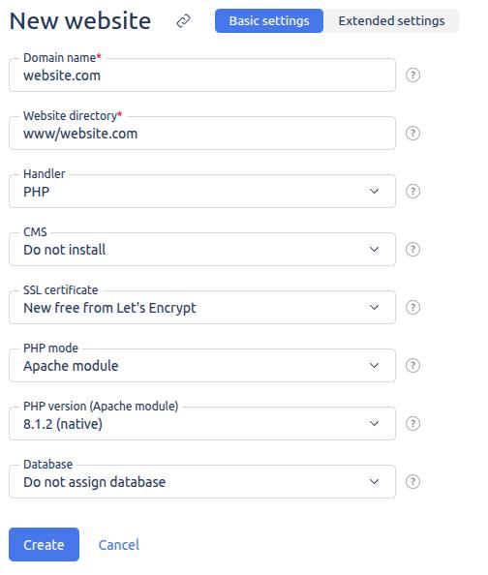Screen dimensions: 488x575
Task: Open help icon for Domain name field
Action: pyautogui.click(x=412, y=76)
